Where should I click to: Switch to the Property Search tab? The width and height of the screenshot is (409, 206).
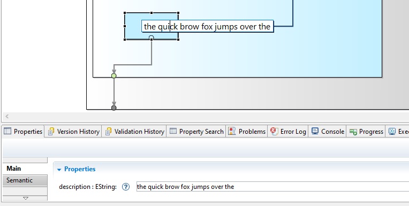click(196, 132)
